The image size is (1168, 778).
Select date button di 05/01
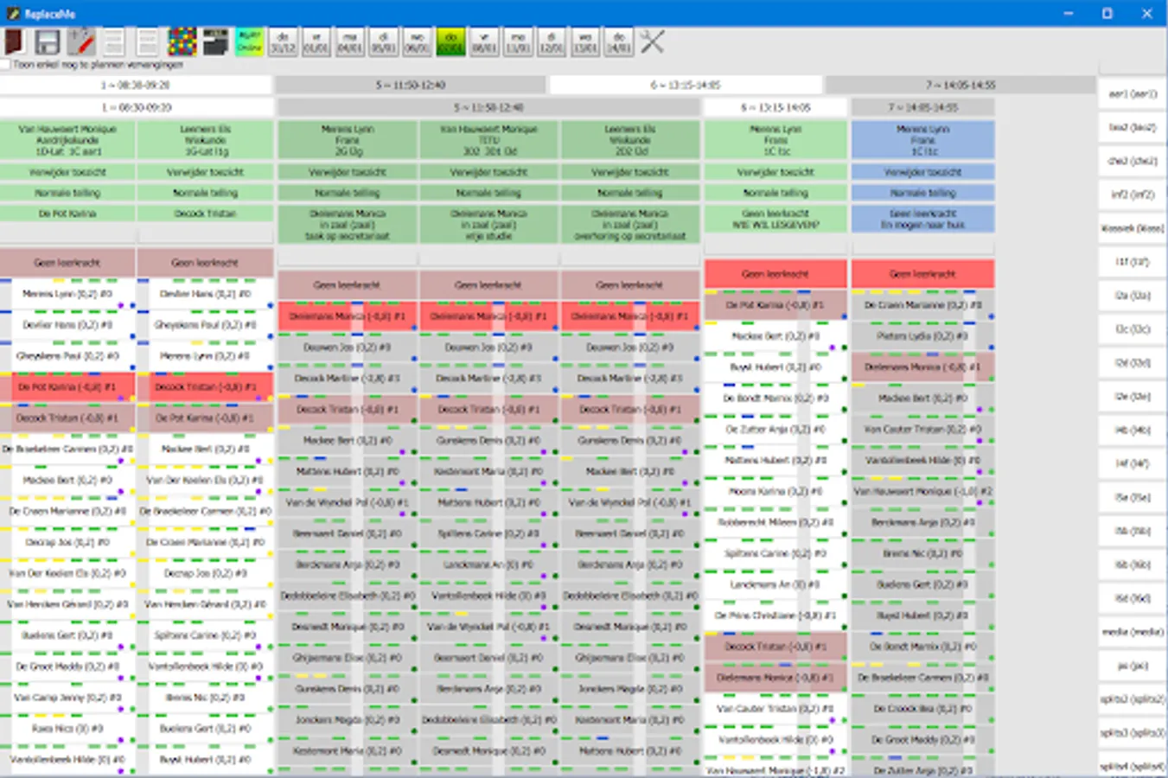[383, 41]
